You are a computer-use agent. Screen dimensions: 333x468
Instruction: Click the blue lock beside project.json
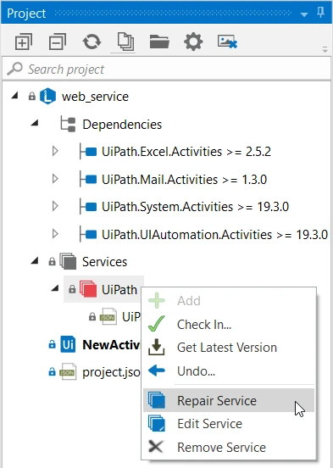coord(52,371)
